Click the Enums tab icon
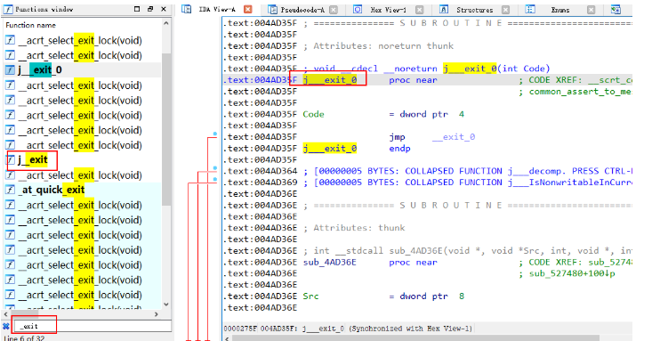Image resolution: width=652 pixels, height=341 pixels. 530,9
